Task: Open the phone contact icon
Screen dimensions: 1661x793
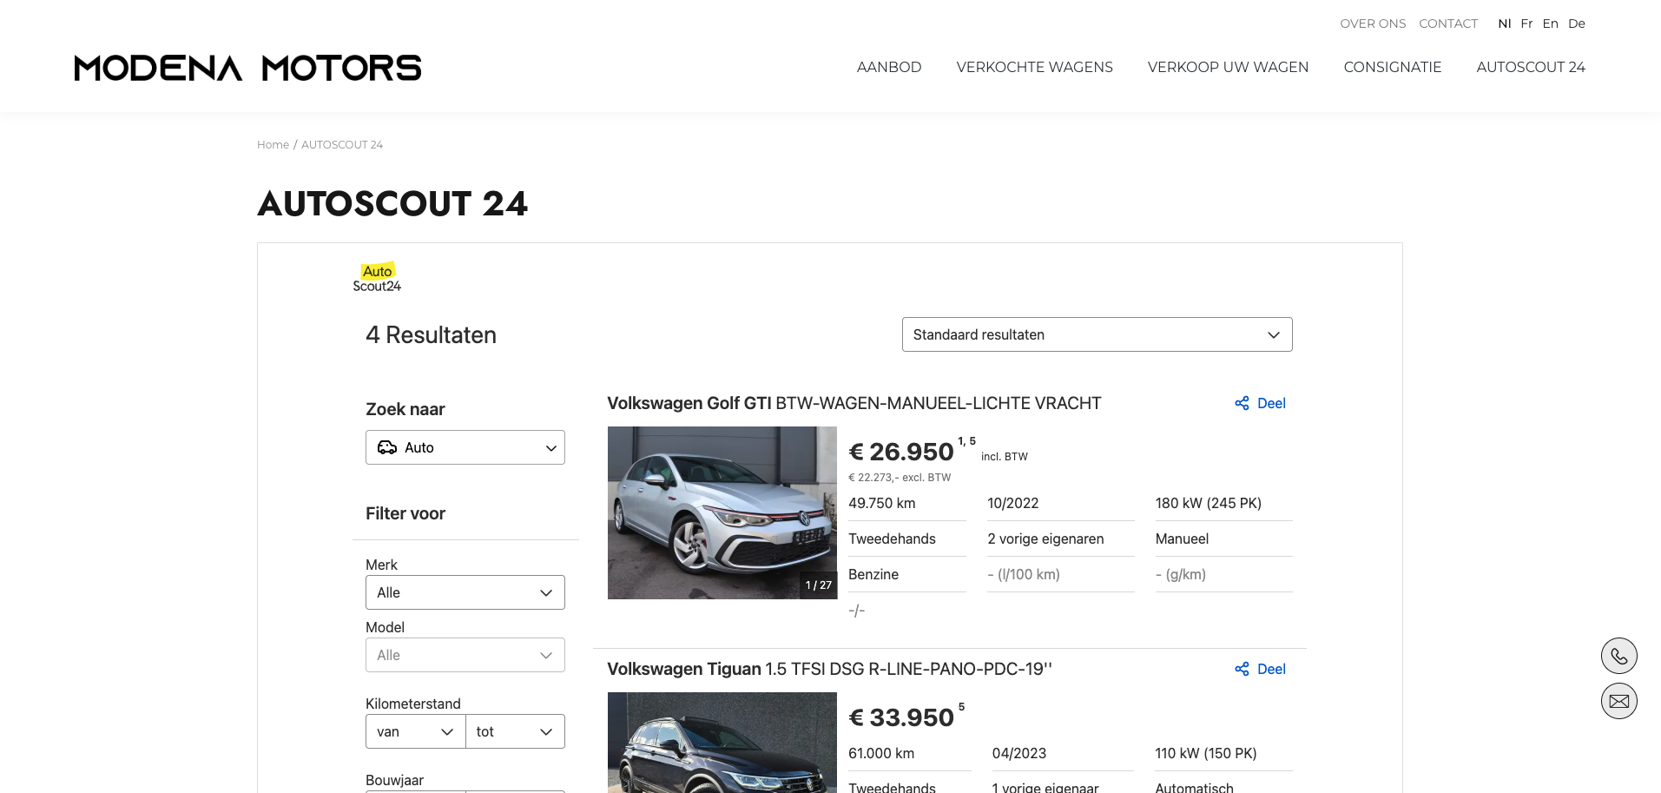Action: coord(1618,656)
